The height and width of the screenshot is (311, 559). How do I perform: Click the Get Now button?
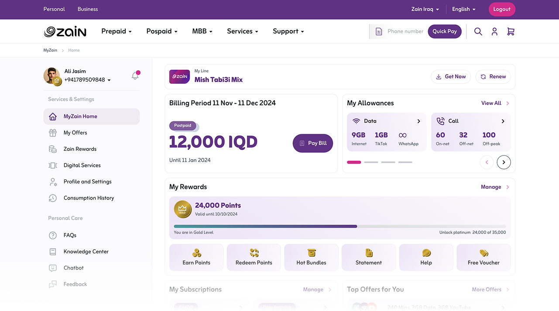pyautogui.click(x=451, y=76)
